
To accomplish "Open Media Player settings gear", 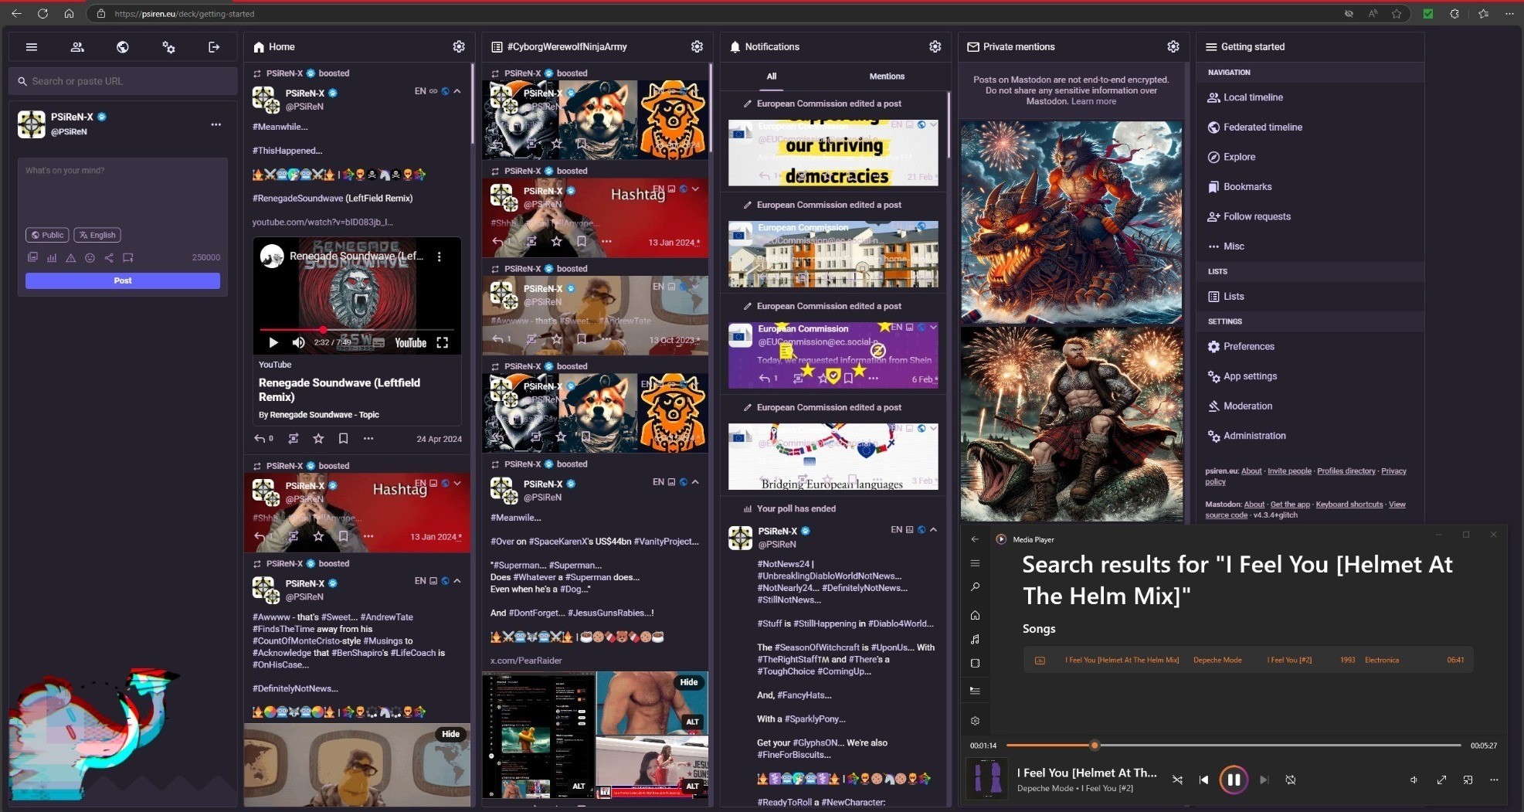I will 976,721.
